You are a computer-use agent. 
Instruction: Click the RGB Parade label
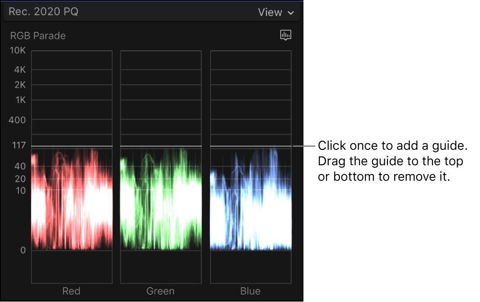pos(38,35)
